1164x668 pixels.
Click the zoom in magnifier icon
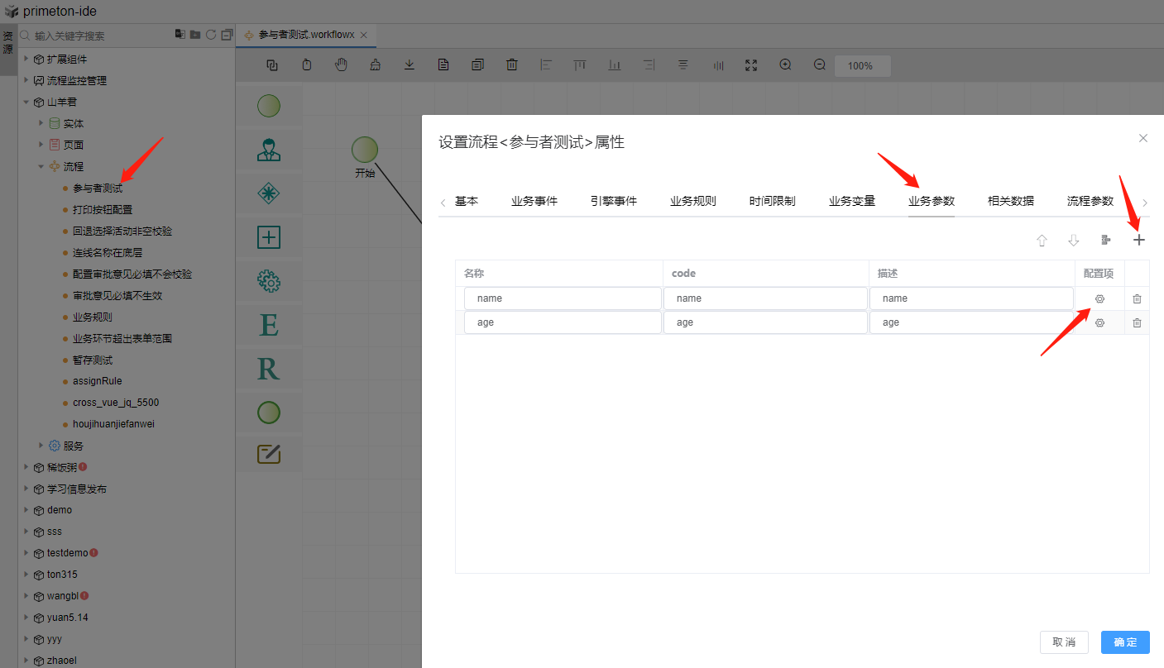coord(785,65)
